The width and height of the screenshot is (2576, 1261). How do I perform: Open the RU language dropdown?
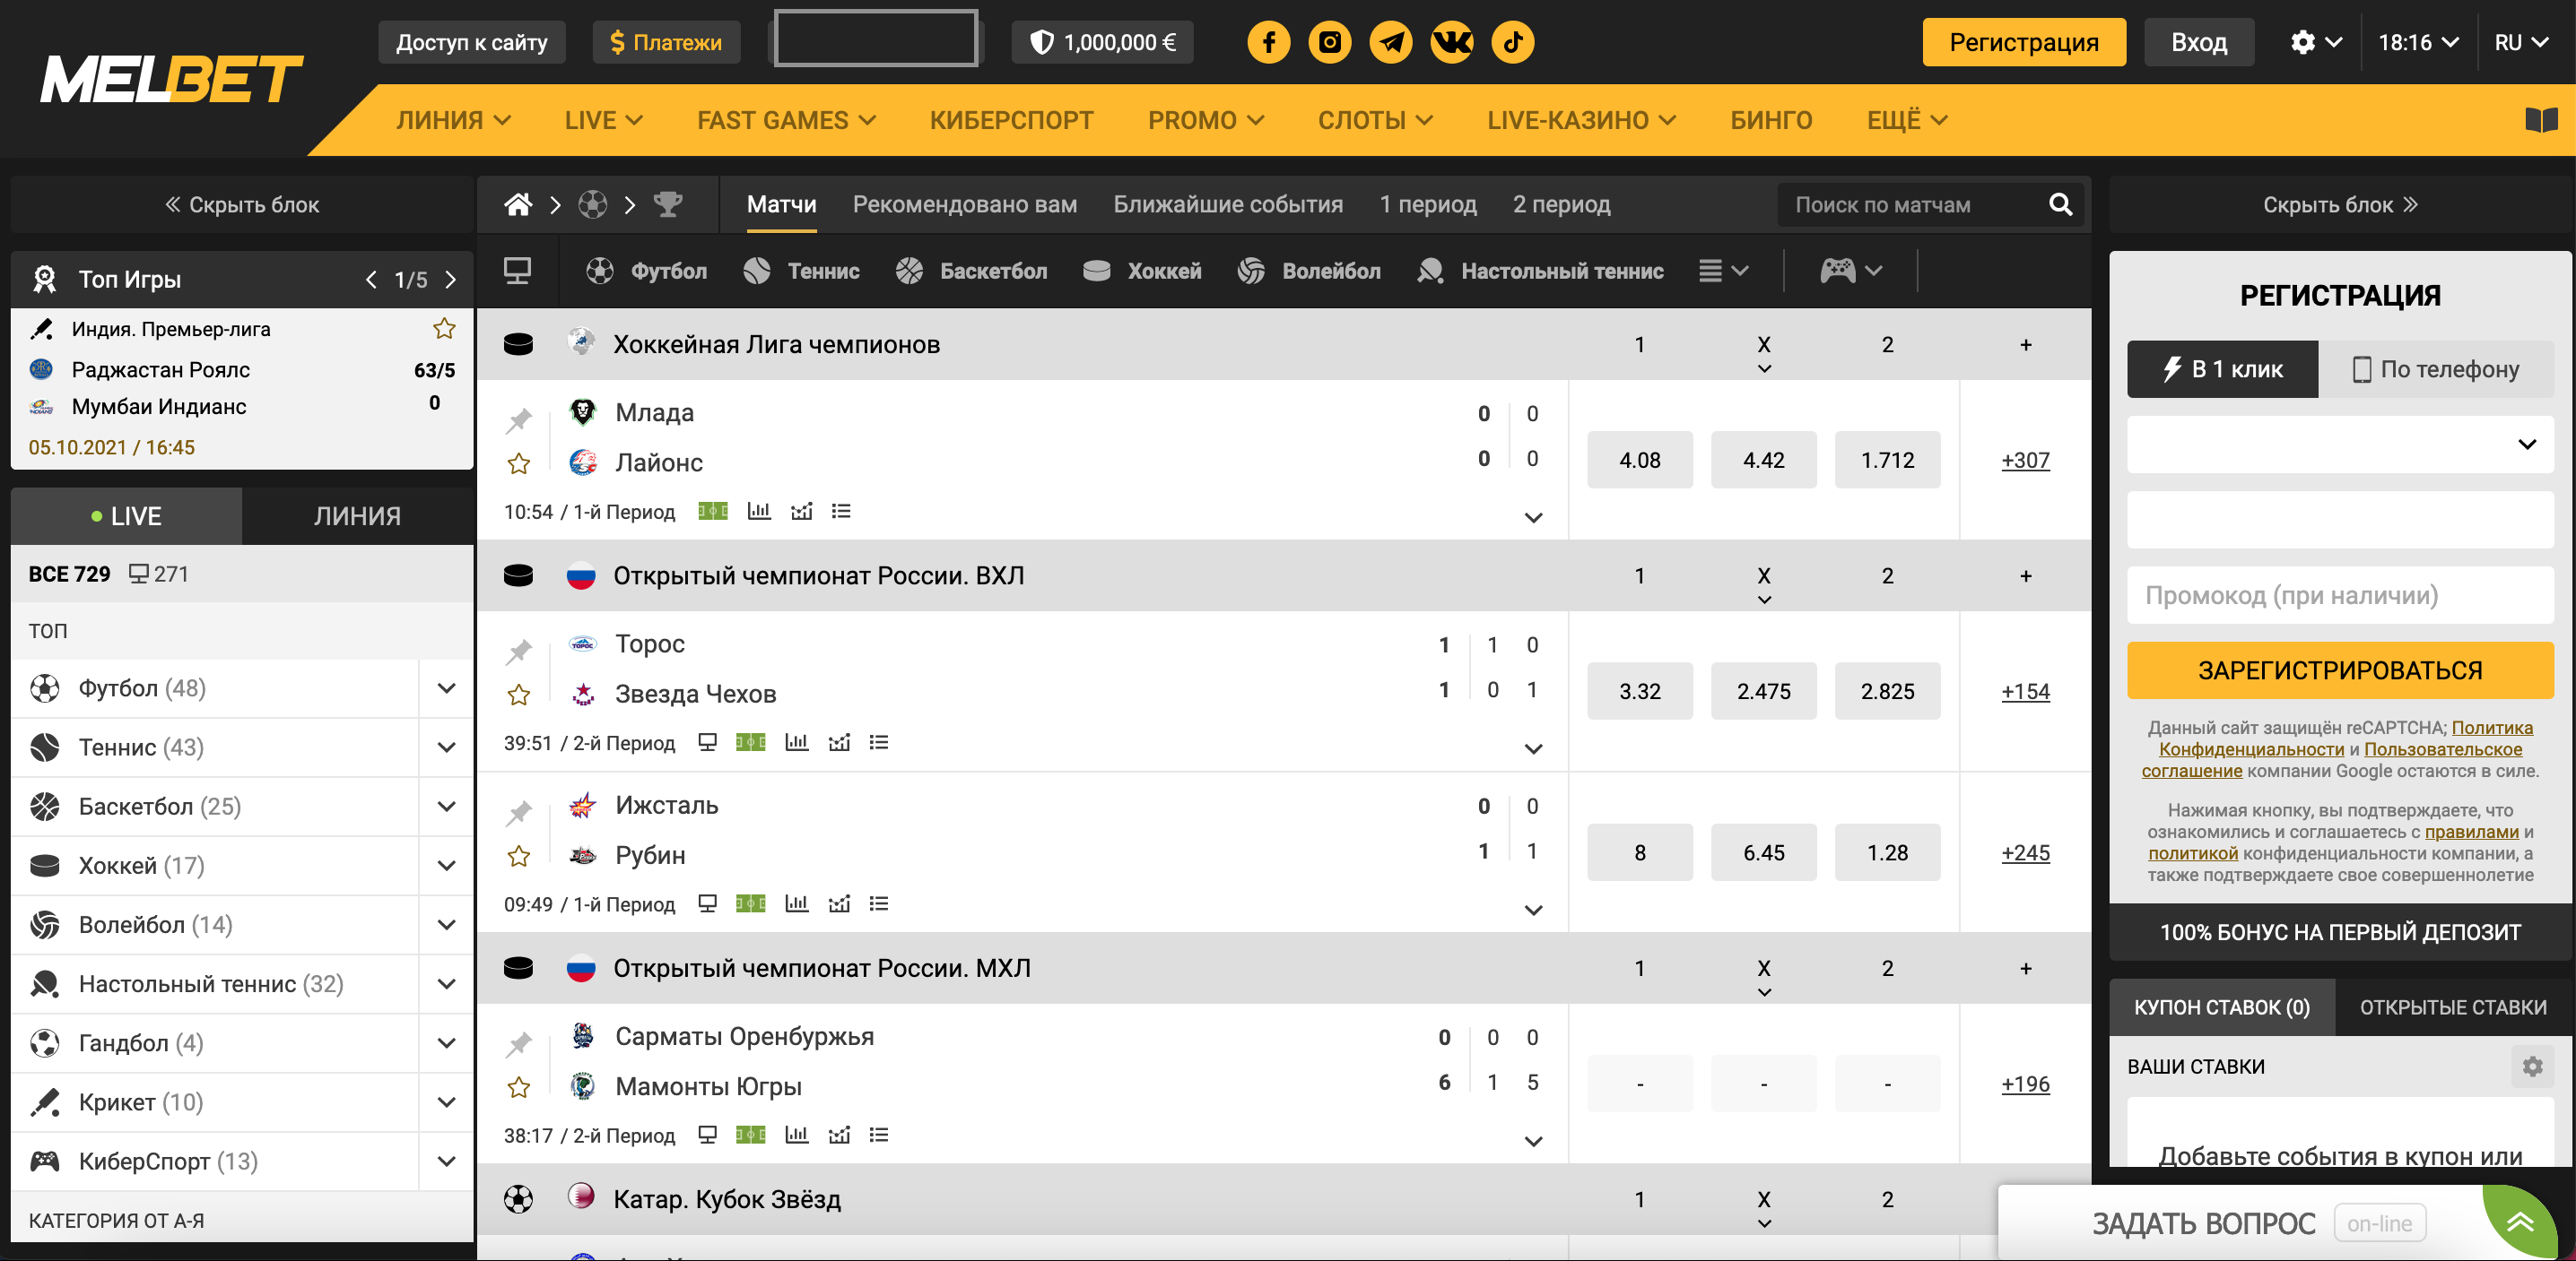pos(2521,42)
